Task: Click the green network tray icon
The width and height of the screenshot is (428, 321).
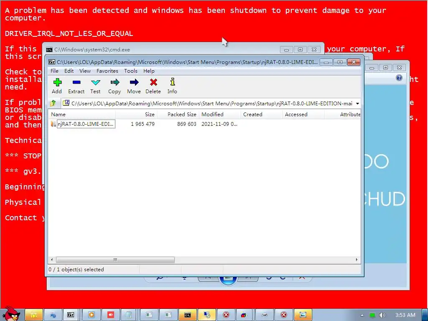Action: pos(372,315)
